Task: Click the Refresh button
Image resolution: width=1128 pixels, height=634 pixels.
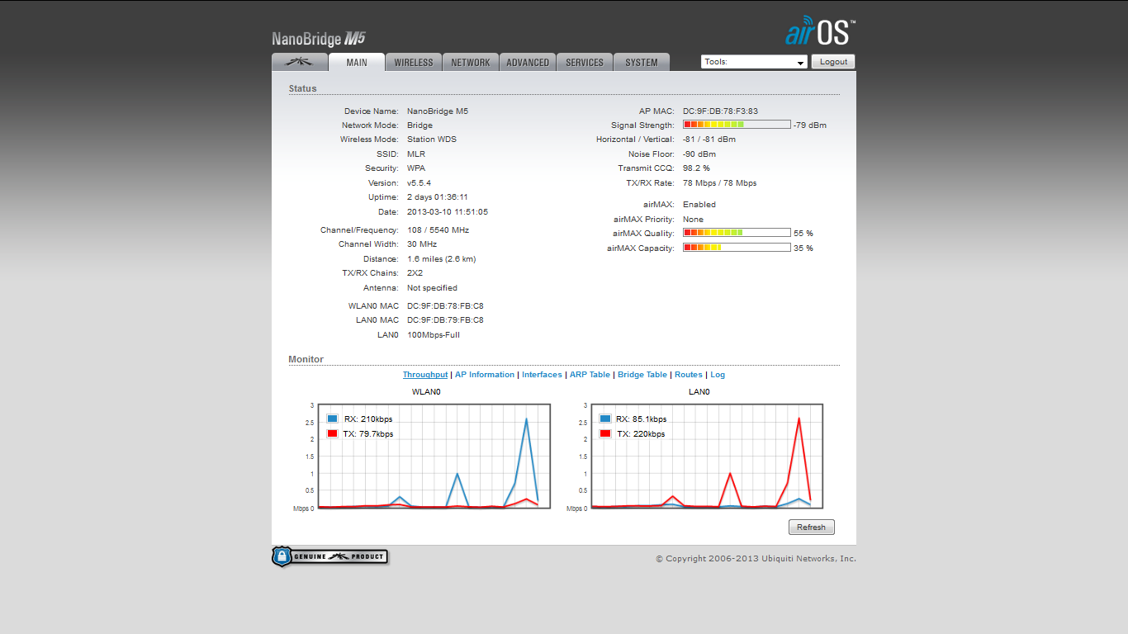Action: point(811,527)
